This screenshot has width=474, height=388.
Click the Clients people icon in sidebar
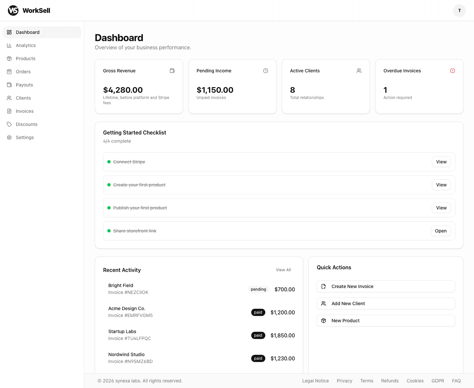(9, 98)
